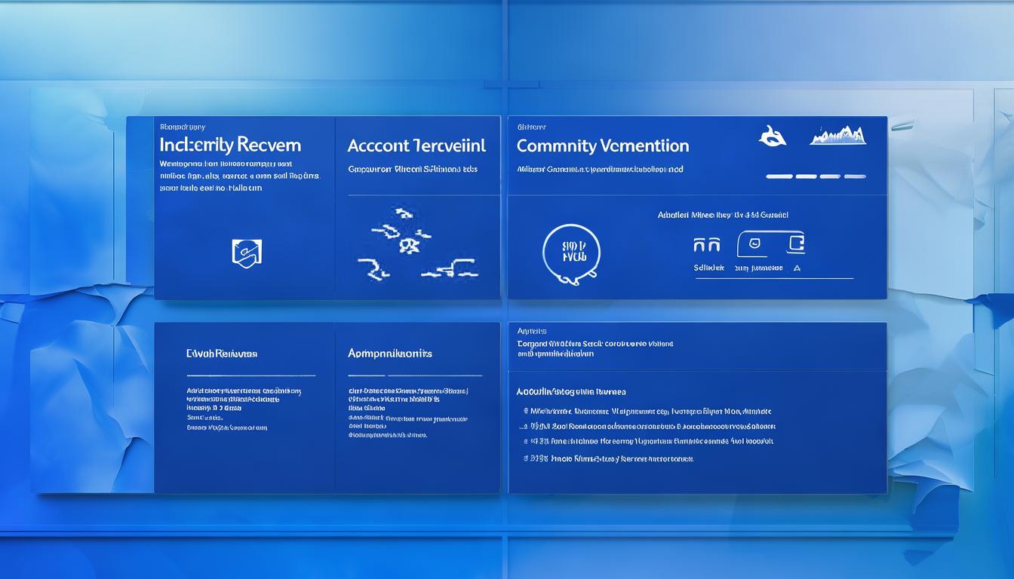Click the small triangle beside the card label
This screenshot has height=579, width=1014.
point(797,268)
